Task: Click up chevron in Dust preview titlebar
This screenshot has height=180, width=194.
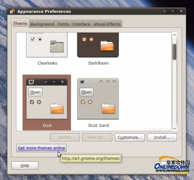Action: coord(54,82)
